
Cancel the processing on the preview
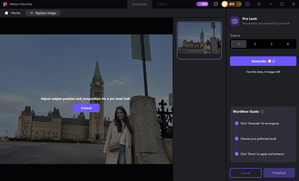[x=86, y=108]
